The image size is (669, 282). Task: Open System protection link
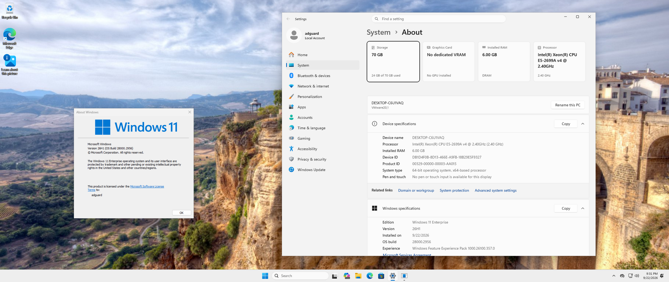click(x=454, y=190)
